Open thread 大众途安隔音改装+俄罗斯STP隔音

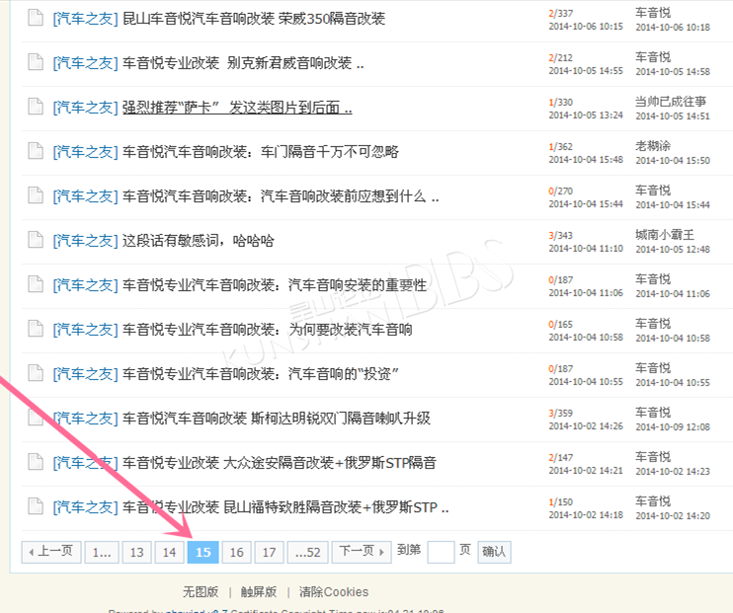tap(280, 462)
